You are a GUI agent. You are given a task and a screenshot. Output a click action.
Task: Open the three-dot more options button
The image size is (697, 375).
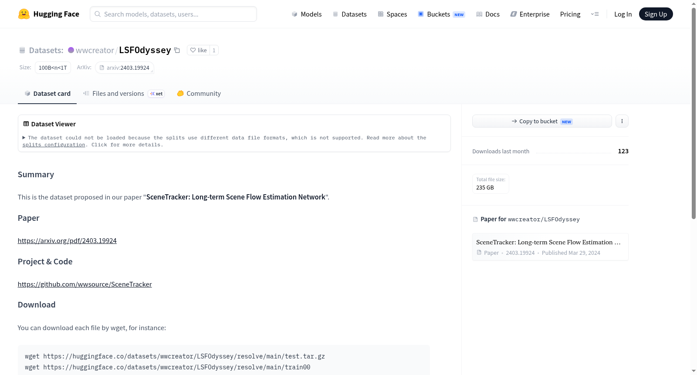pyautogui.click(x=622, y=121)
